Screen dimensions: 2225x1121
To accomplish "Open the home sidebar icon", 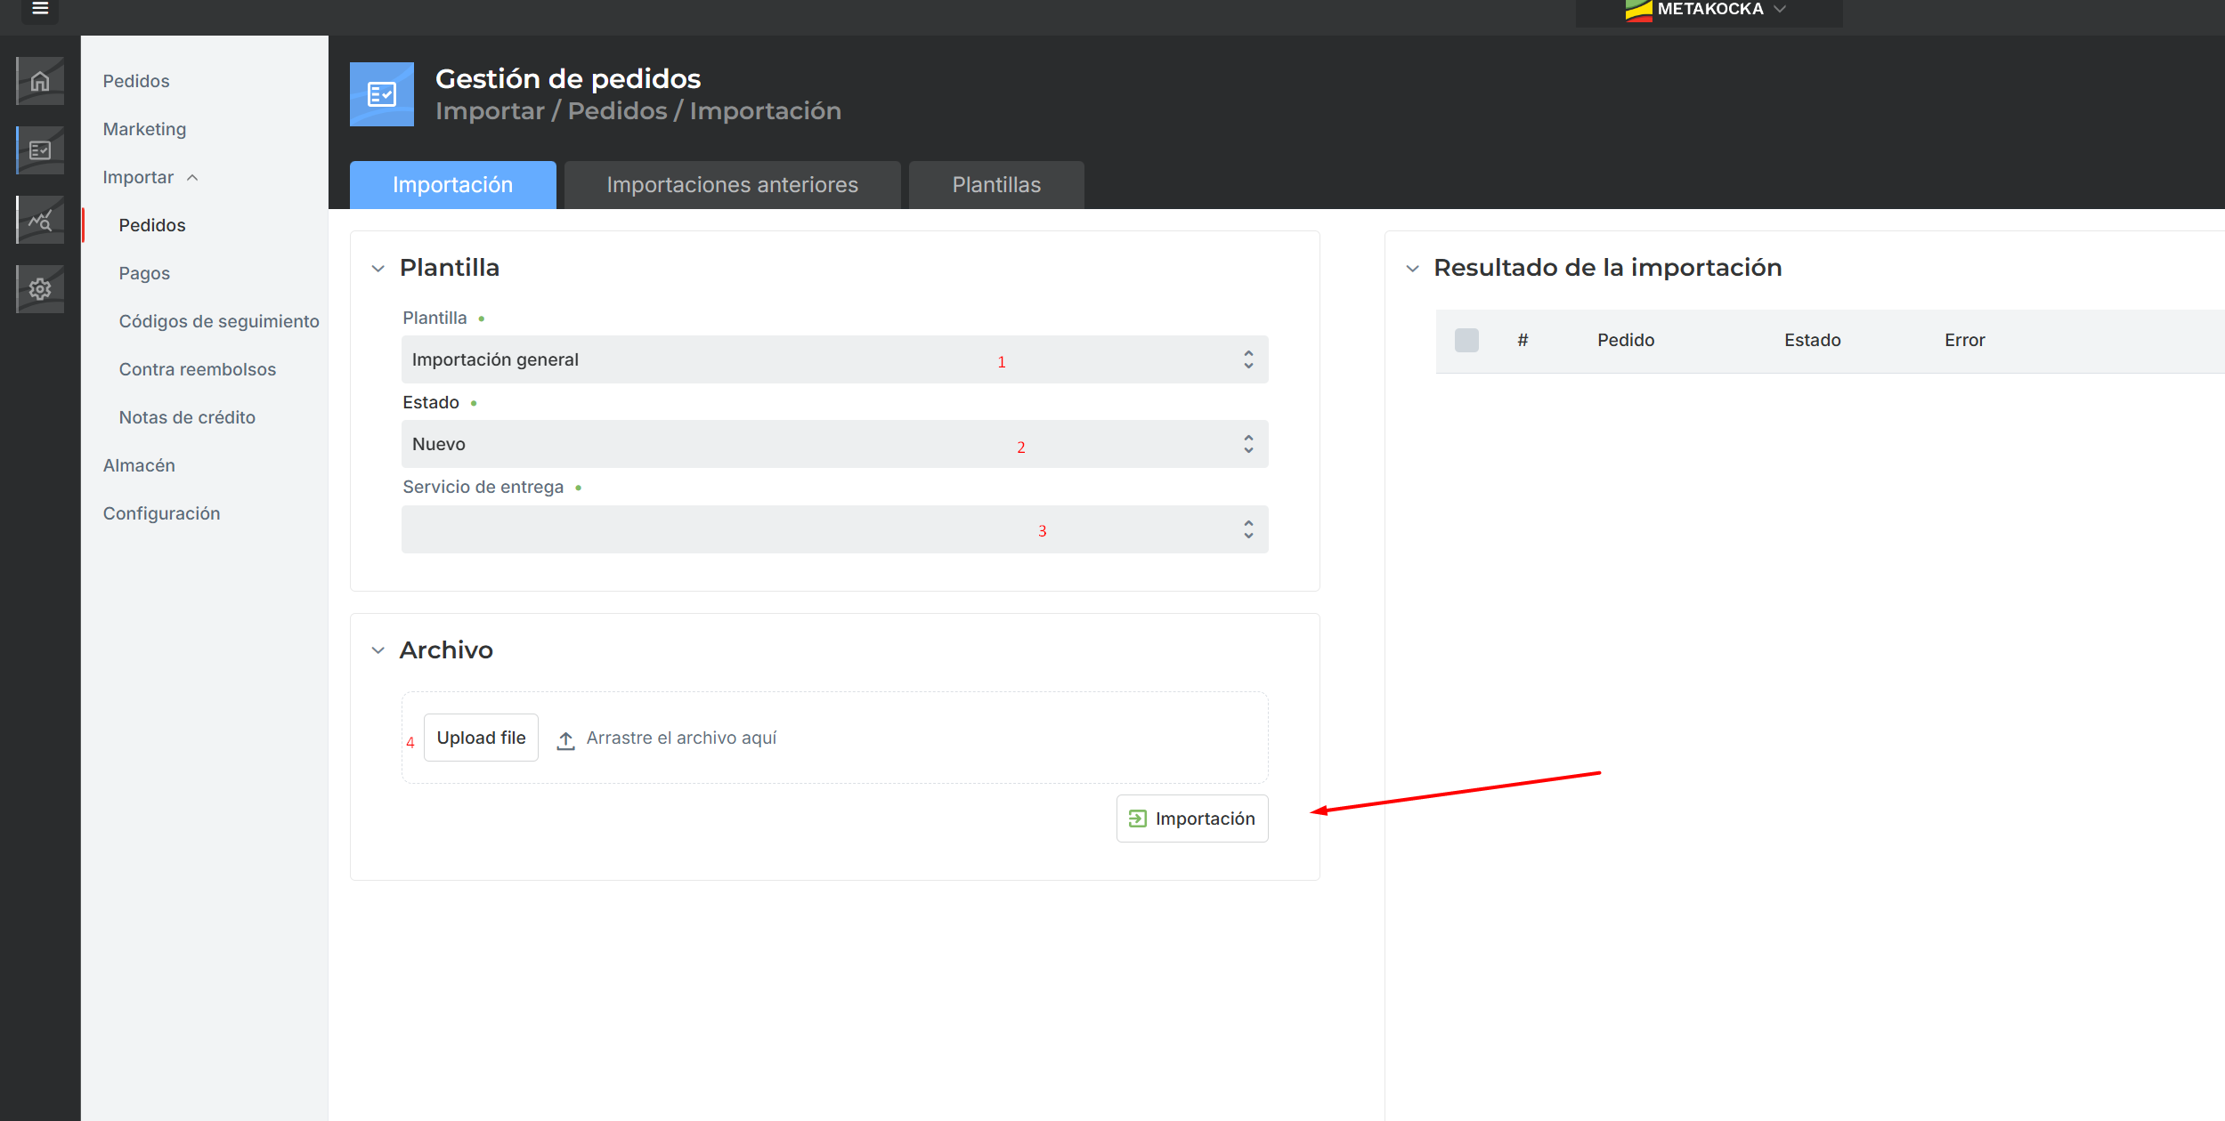I will pyautogui.click(x=40, y=82).
